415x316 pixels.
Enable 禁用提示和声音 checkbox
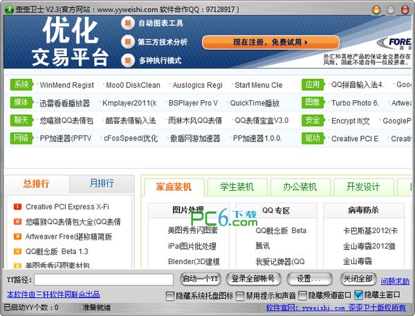point(240,296)
